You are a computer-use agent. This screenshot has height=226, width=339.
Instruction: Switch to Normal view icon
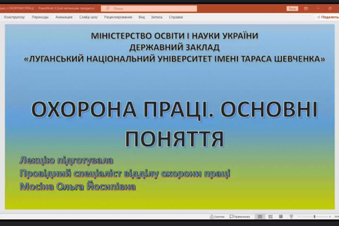[x=260, y=217]
